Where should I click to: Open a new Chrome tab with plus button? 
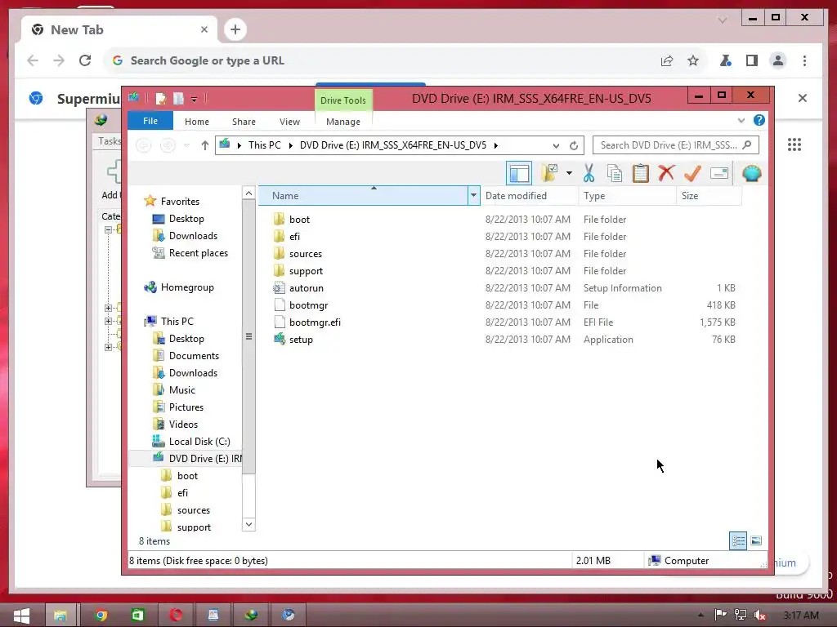[235, 29]
